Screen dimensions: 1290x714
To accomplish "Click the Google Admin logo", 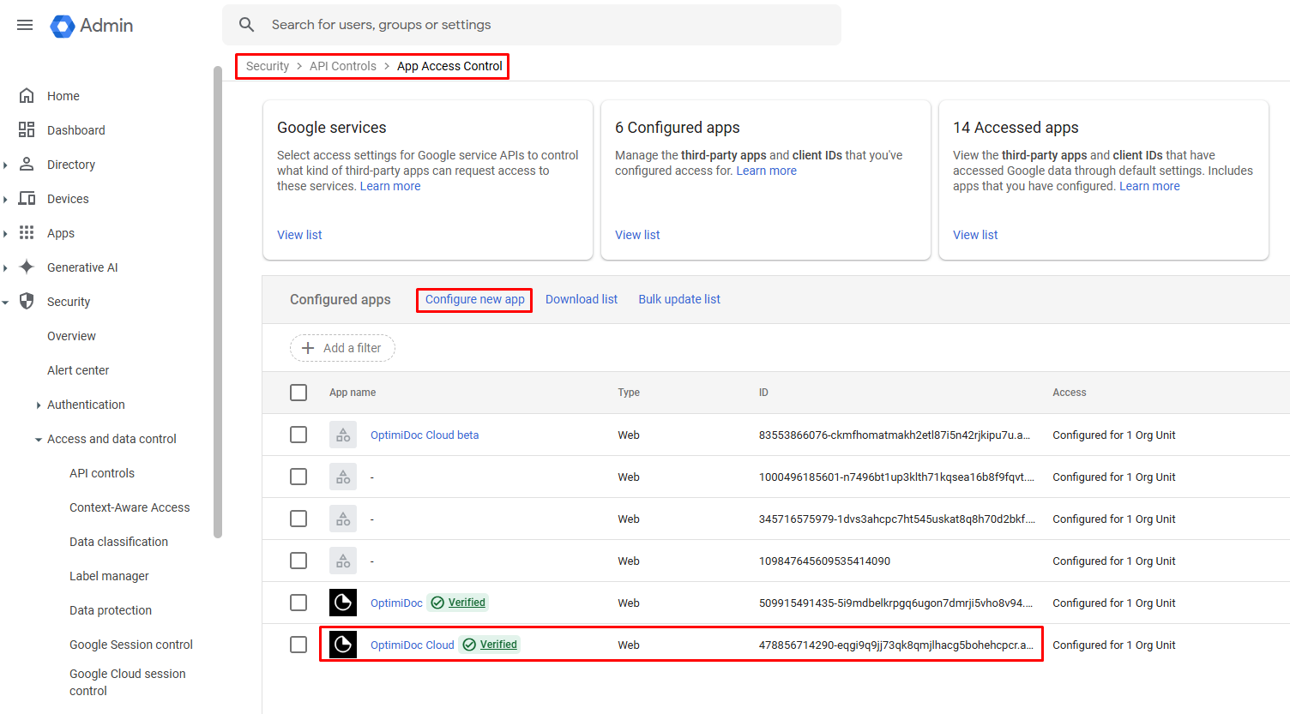I will point(92,26).
